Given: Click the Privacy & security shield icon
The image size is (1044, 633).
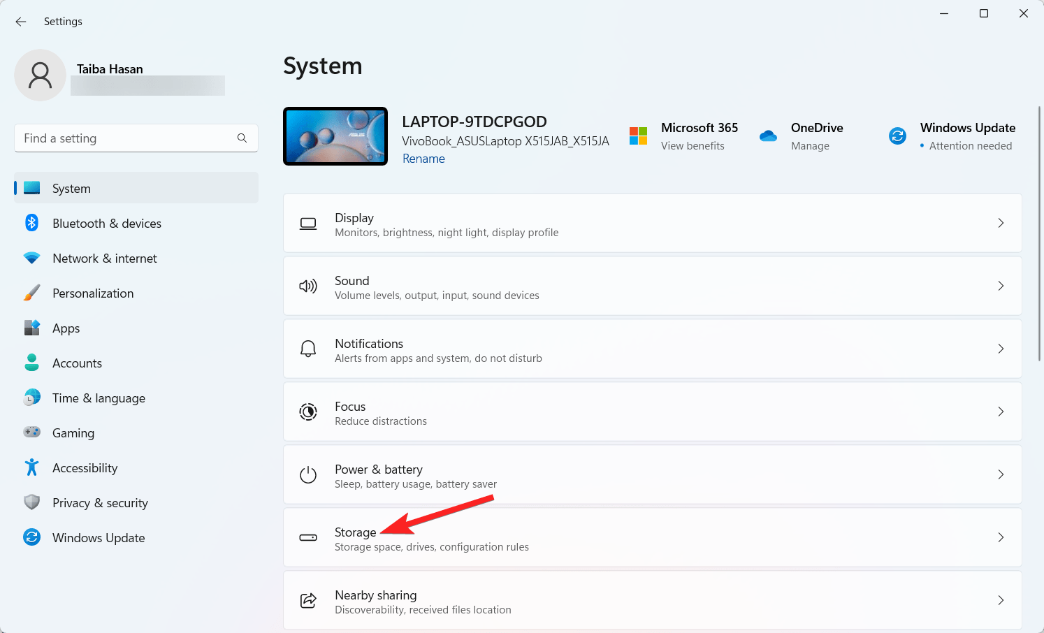Looking at the screenshot, I should point(32,502).
